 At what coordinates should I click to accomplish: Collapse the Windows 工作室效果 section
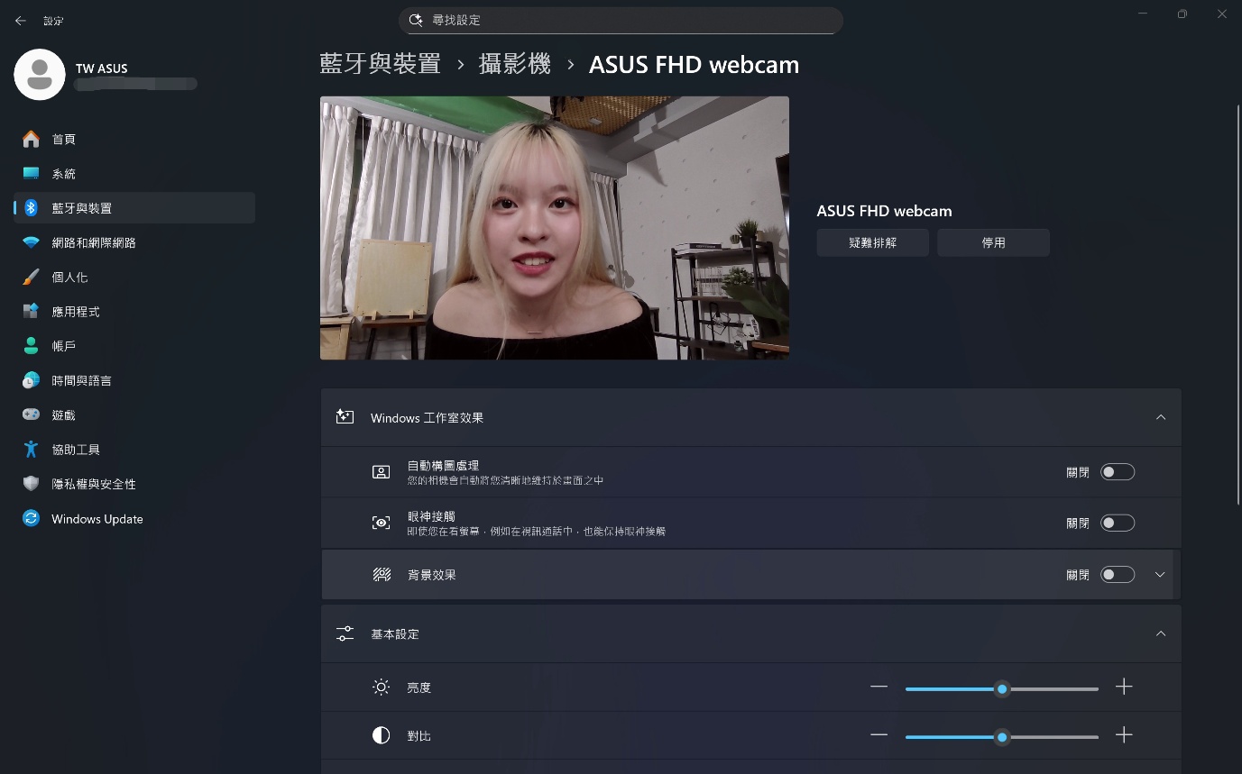tap(1160, 416)
